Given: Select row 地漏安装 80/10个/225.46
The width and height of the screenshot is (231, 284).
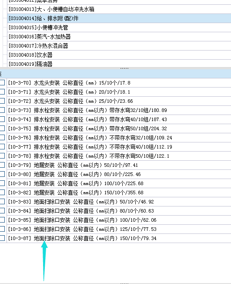Looking at the screenshot, I should tap(119, 174).
